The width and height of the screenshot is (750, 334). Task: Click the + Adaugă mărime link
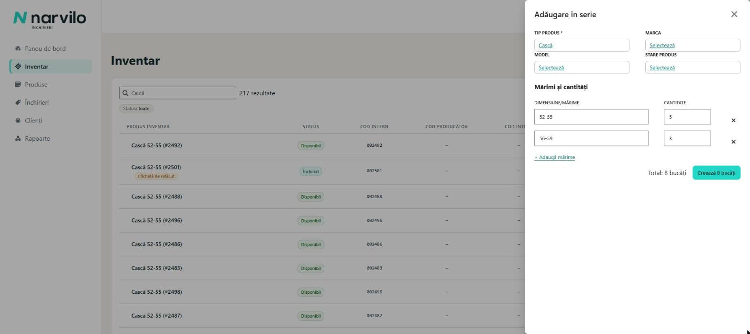click(554, 157)
